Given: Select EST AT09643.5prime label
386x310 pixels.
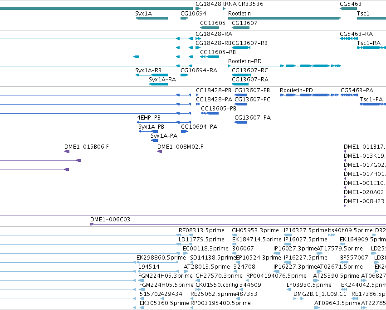Looking at the screenshot, I should coord(337,303).
